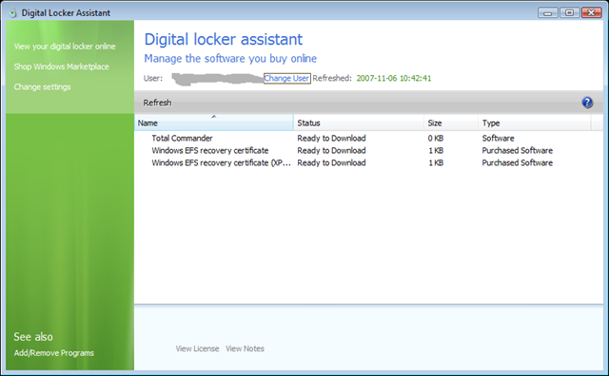Image resolution: width=609 pixels, height=376 pixels.
Task: Open the blue help question-mark icon
Action: pyautogui.click(x=587, y=103)
